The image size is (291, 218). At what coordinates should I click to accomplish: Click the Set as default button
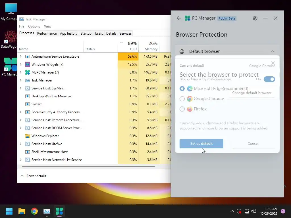(x=201, y=144)
